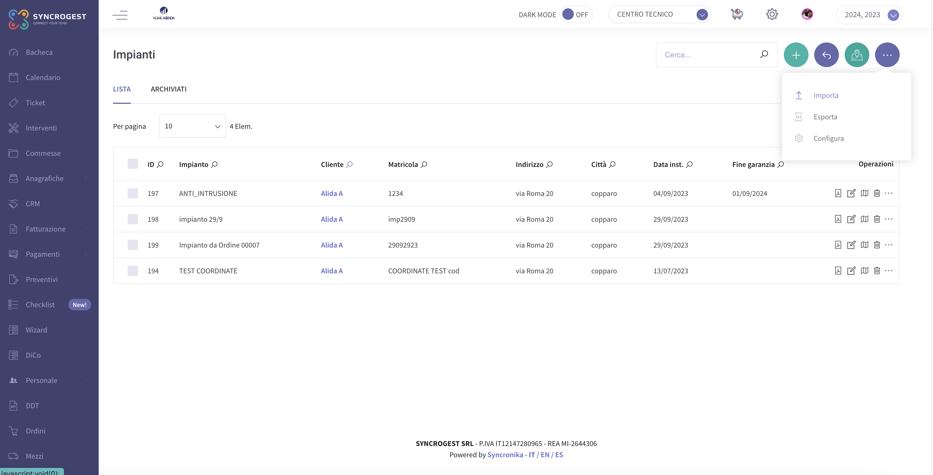Filter by the Fine garanzia search icon
Screen dimensions: 933x475
coord(781,164)
